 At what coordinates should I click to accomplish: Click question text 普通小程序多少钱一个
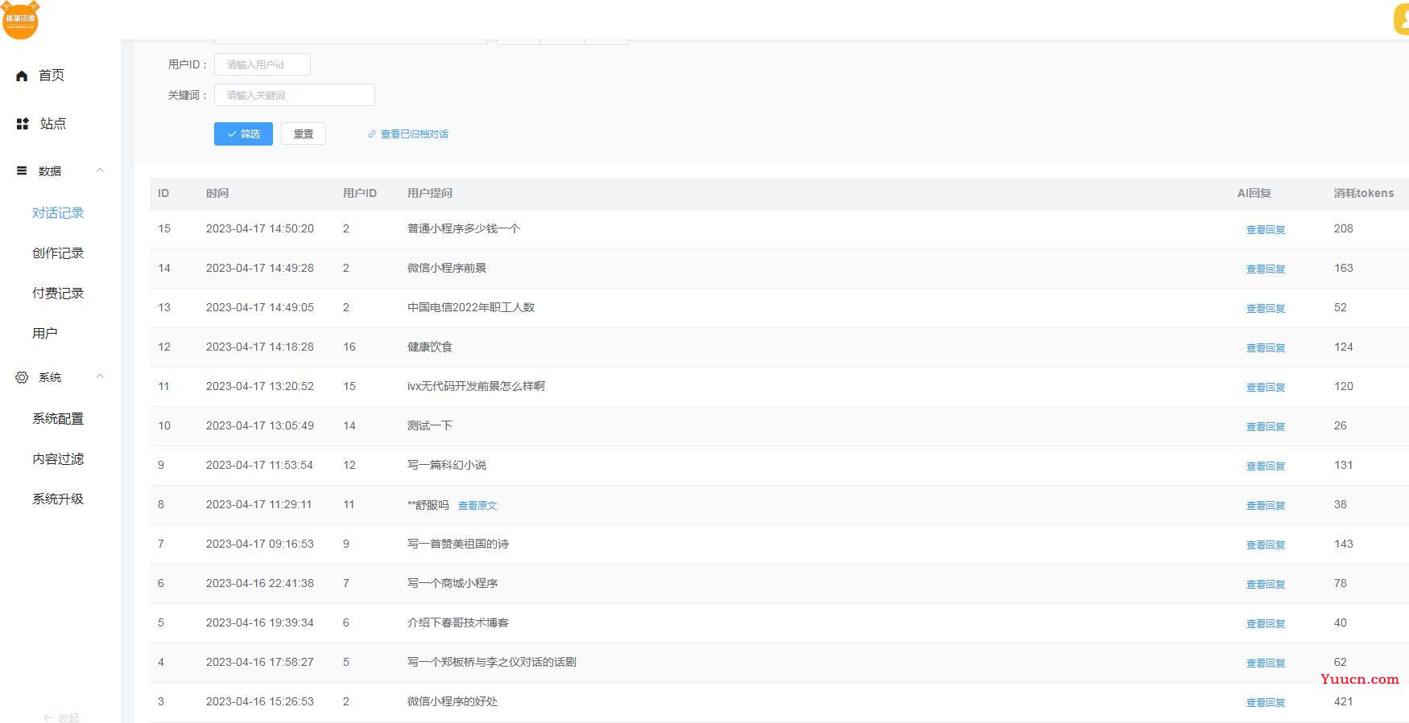coord(464,228)
